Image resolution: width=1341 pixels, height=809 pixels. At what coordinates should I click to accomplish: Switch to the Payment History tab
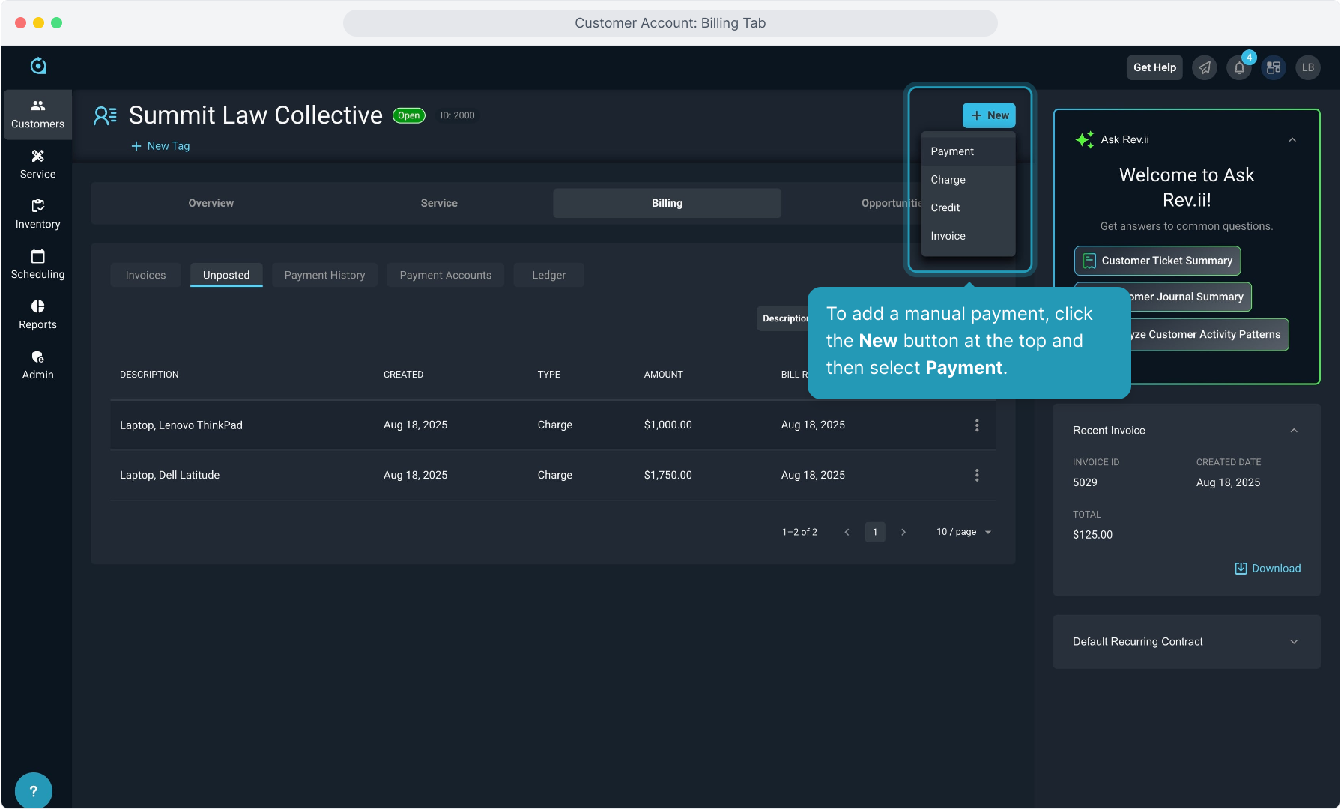(x=324, y=275)
